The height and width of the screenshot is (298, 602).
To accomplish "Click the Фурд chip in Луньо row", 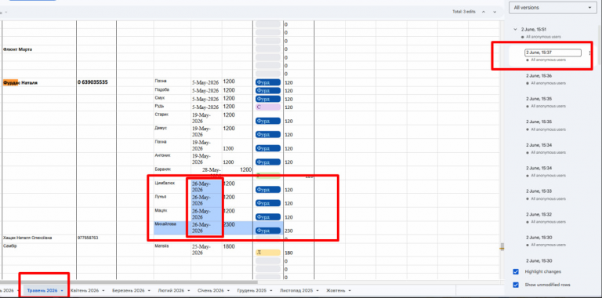I will [x=268, y=203].
